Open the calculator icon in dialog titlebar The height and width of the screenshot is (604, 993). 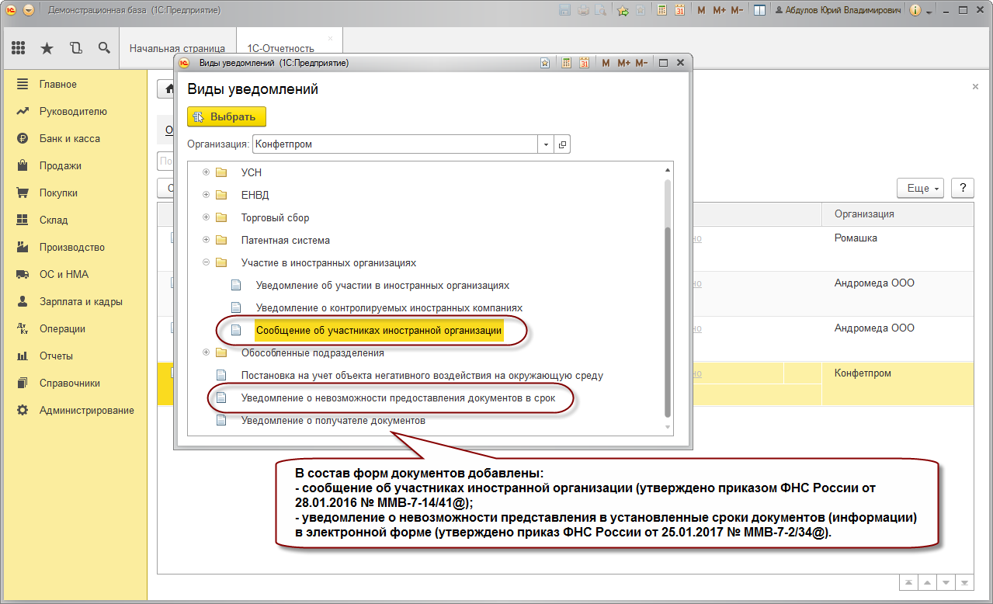567,63
